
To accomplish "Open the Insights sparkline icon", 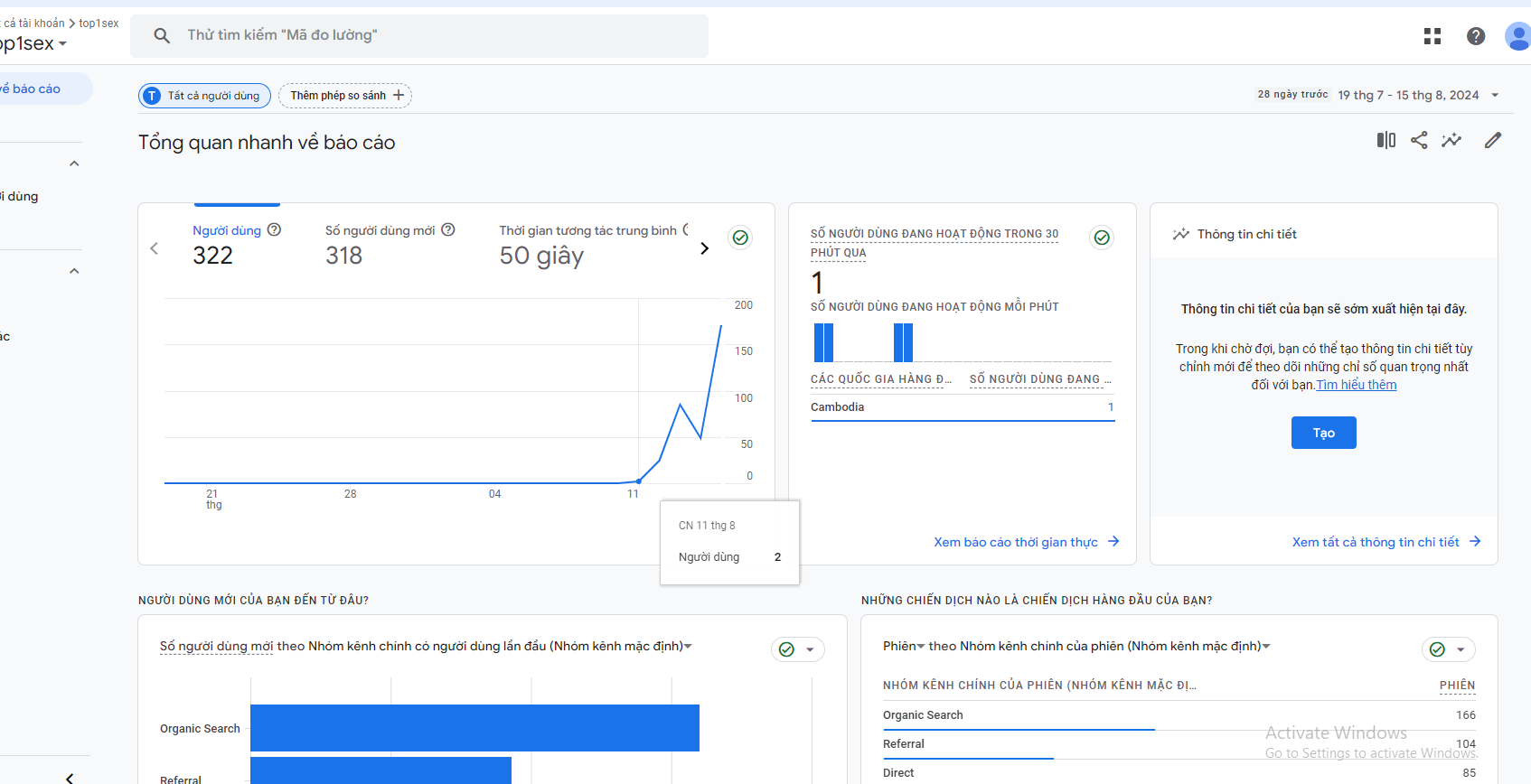I will (1451, 140).
